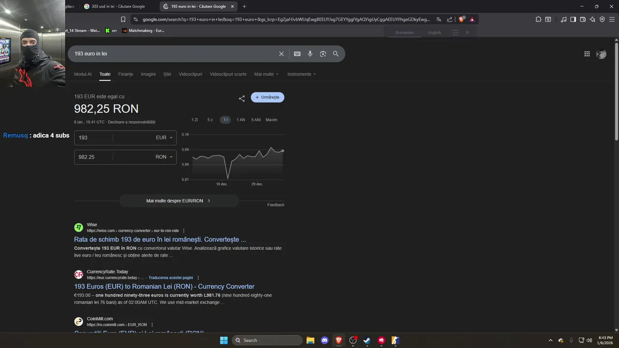The image size is (619, 348).
Task: Open the 193 Euros to Romanian Lei result link
Action: click(164, 287)
